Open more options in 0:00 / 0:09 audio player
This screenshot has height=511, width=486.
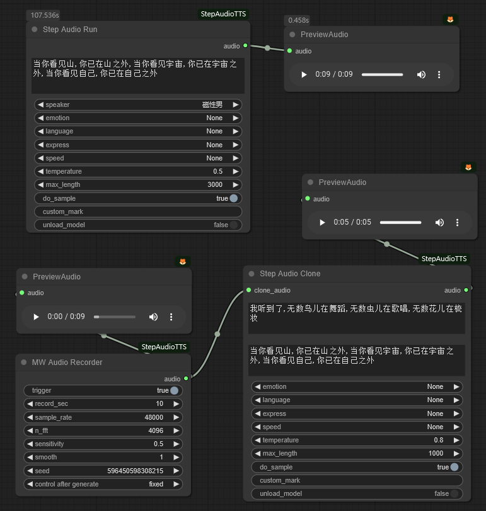coord(171,317)
